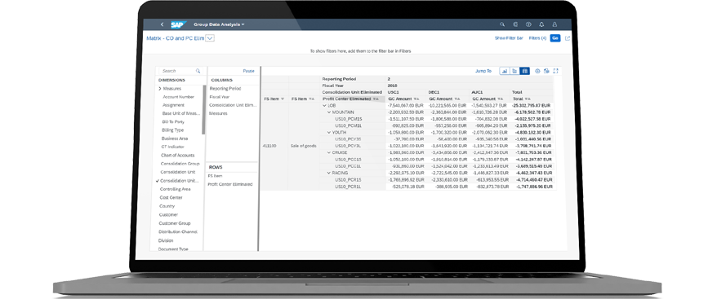The image size is (708, 299).
Task: Collapse the YOUTH row
Action: point(329,132)
